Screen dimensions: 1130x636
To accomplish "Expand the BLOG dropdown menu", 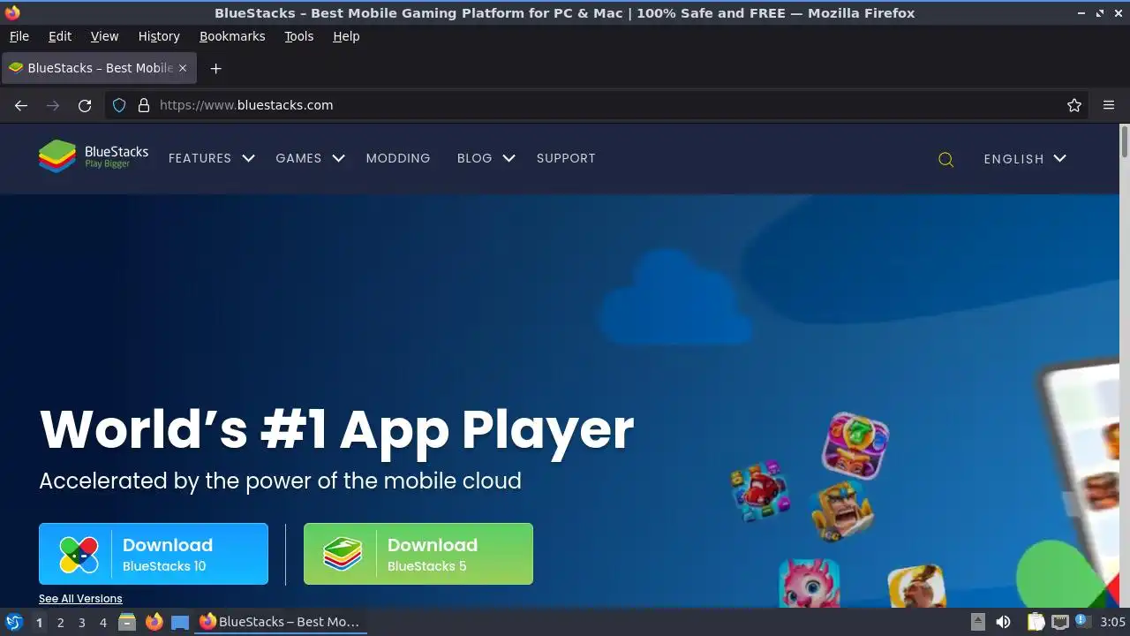I will point(486,158).
